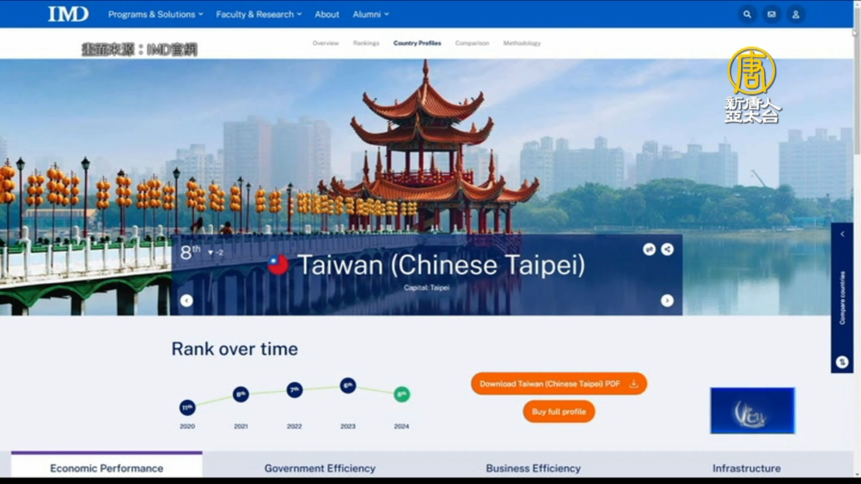Screen dimensions: 861x484
Task: Expand the Faculty & Research menu
Action: pyautogui.click(x=259, y=14)
